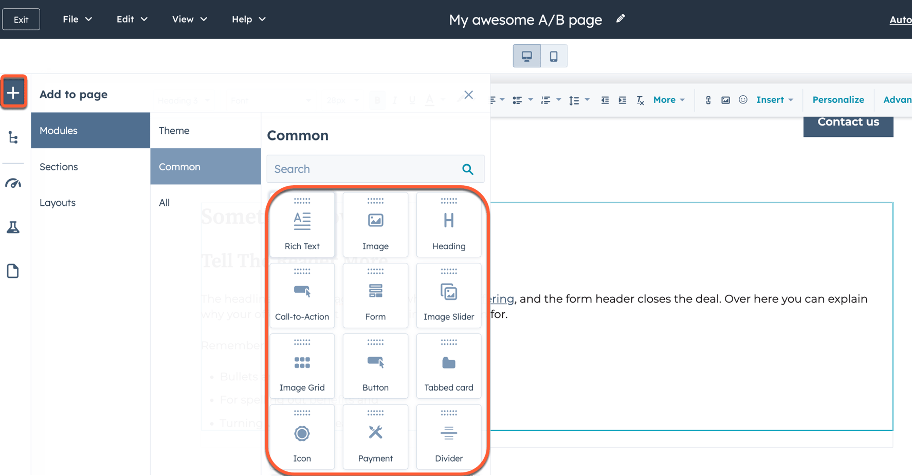The width and height of the screenshot is (912, 476).
Task: Select the Theme module category
Action: tap(174, 131)
